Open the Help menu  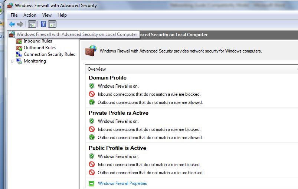pos(62,15)
